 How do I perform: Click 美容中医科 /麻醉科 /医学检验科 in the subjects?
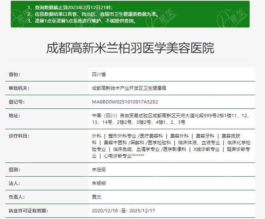tap(137, 143)
